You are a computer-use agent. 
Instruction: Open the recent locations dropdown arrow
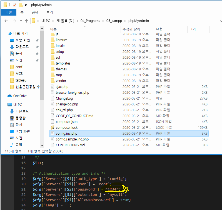(21, 21)
